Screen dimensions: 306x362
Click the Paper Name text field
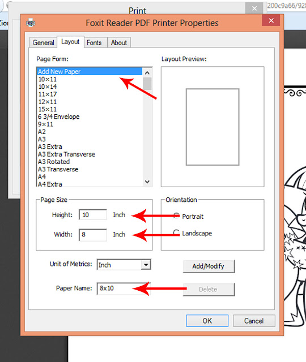click(x=124, y=288)
